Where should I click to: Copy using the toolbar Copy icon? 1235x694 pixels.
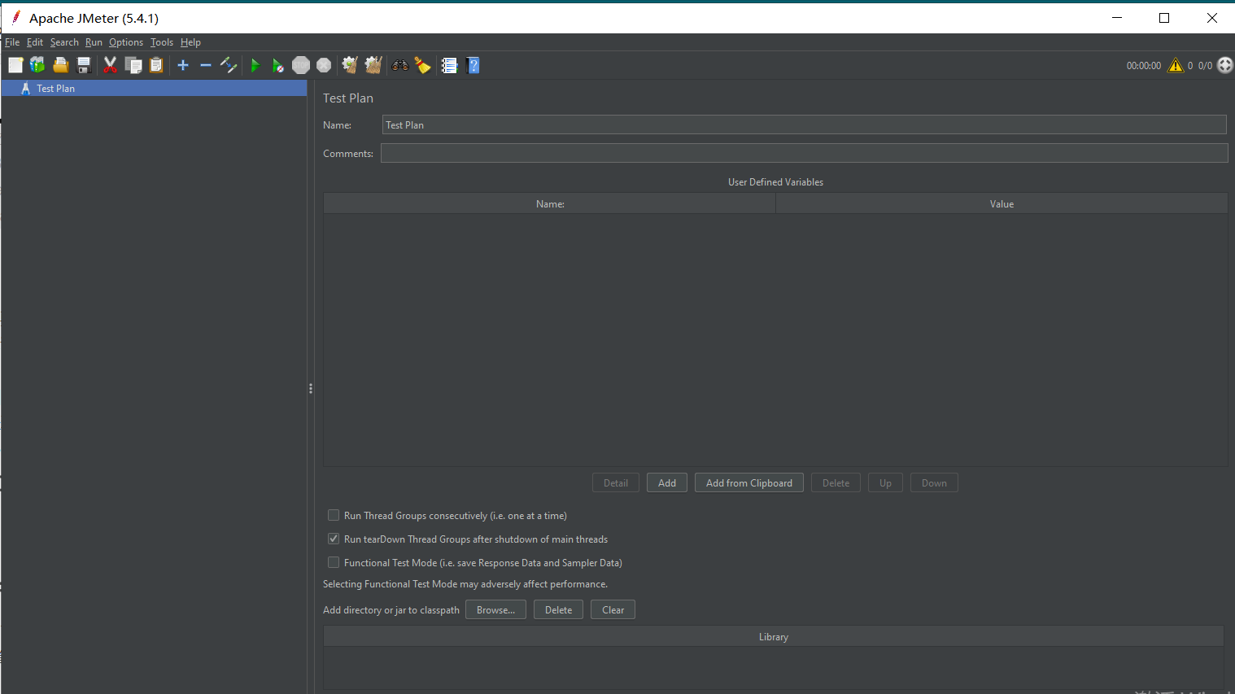133,65
